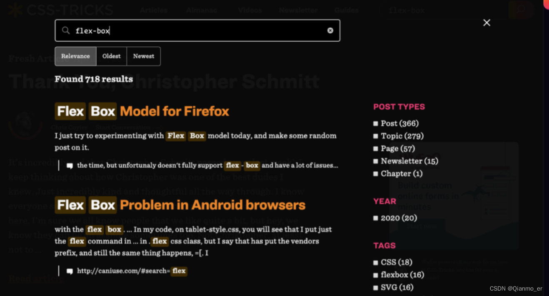Click the caniuse.com search link text
The height and width of the screenshot is (296, 549).
(x=132, y=271)
